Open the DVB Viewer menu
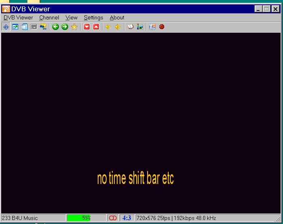The width and height of the screenshot is (283, 224). (x=18, y=18)
